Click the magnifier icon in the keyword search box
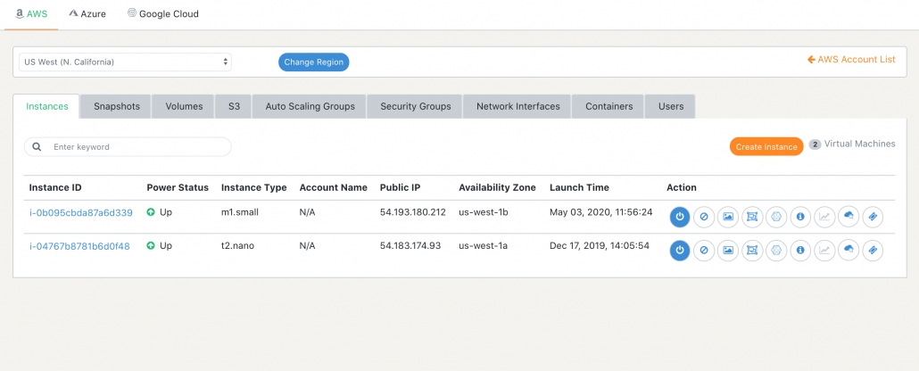The height and width of the screenshot is (371, 919). (37, 147)
